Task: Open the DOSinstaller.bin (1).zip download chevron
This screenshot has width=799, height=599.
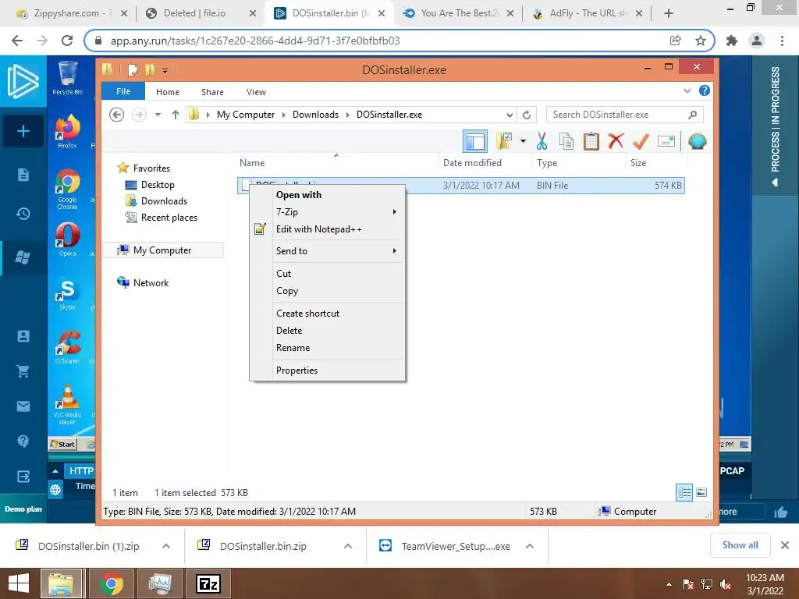Action: click(166, 546)
